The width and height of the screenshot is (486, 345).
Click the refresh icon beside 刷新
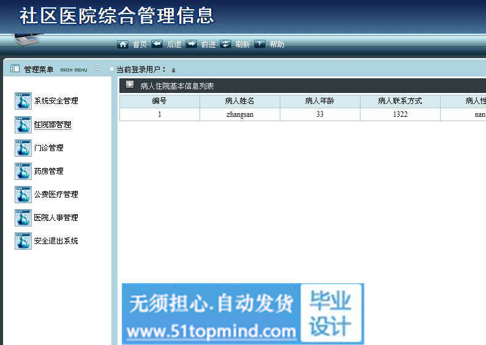[x=225, y=44]
